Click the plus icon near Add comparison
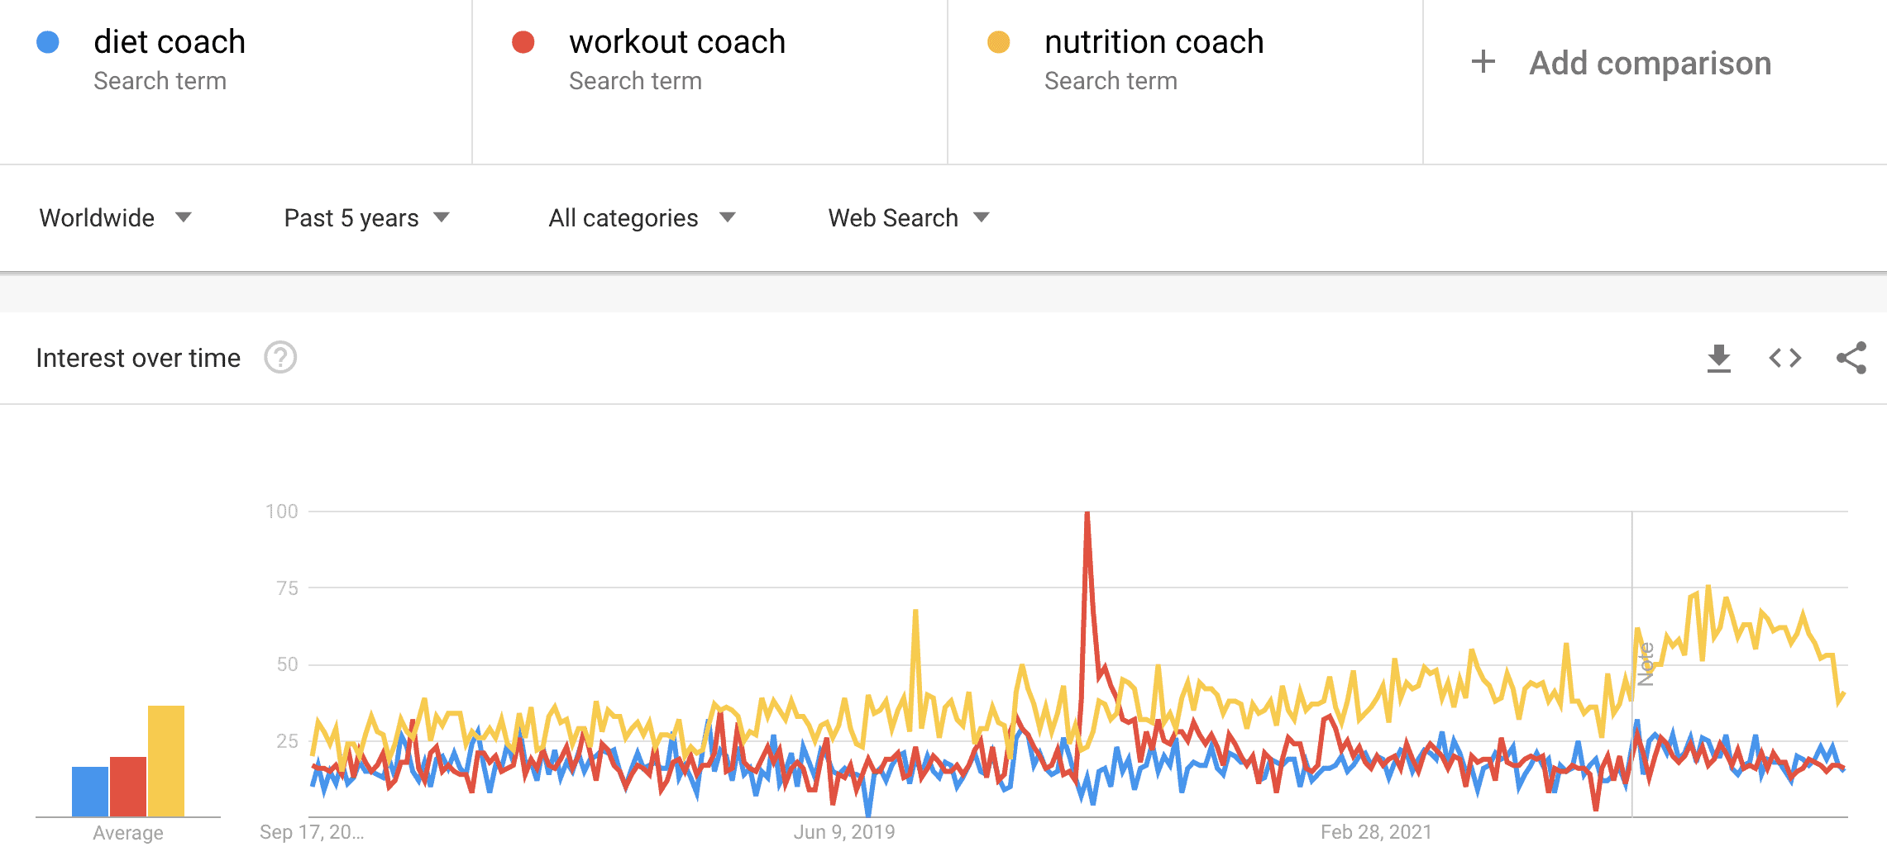 point(1483,62)
